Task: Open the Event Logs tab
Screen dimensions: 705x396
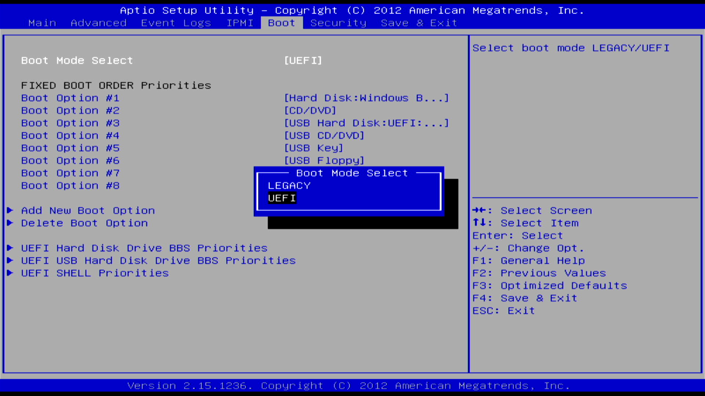Action: tap(176, 23)
